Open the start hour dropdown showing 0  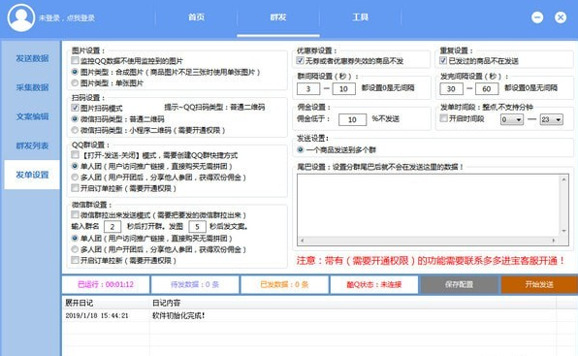point(512,119)
